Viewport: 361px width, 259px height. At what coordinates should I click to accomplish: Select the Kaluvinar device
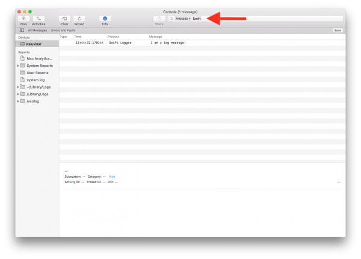point(33,44)
